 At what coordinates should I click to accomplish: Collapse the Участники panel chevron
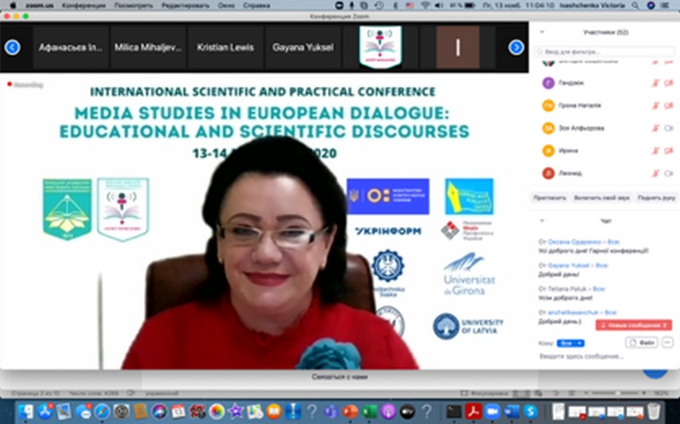(542, 32)
